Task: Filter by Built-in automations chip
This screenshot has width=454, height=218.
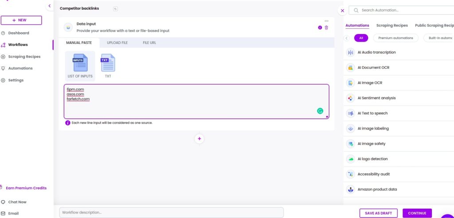Action: pos(439,38)
